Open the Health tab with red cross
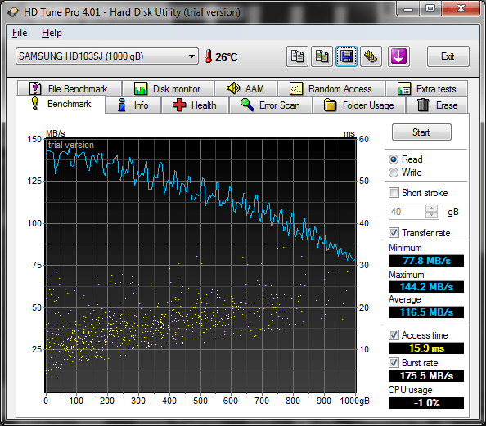Image resolution: width=486 pixels, height=426 pixels. [195, 105]
